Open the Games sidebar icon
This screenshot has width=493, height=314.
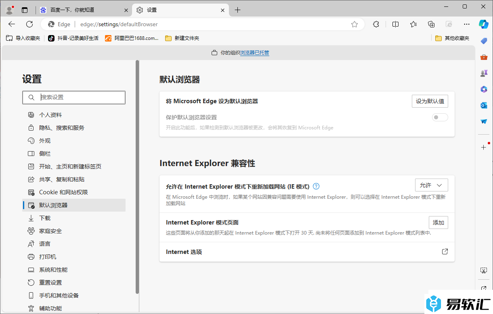[484, 73]
